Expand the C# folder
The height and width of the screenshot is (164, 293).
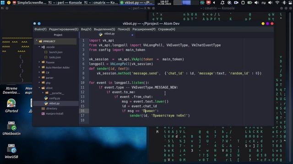pos(39,72)
